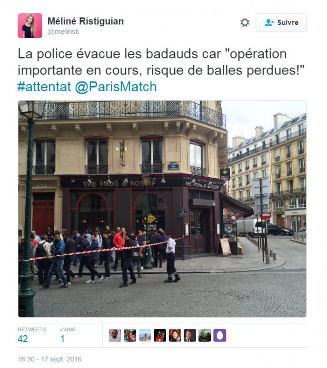Open the second retweeter avatar
Image resolution: width=327 pixels, height=368 pixels.
(130, 335)
